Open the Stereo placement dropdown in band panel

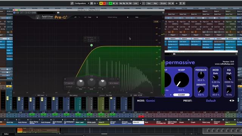coord(114,83)
